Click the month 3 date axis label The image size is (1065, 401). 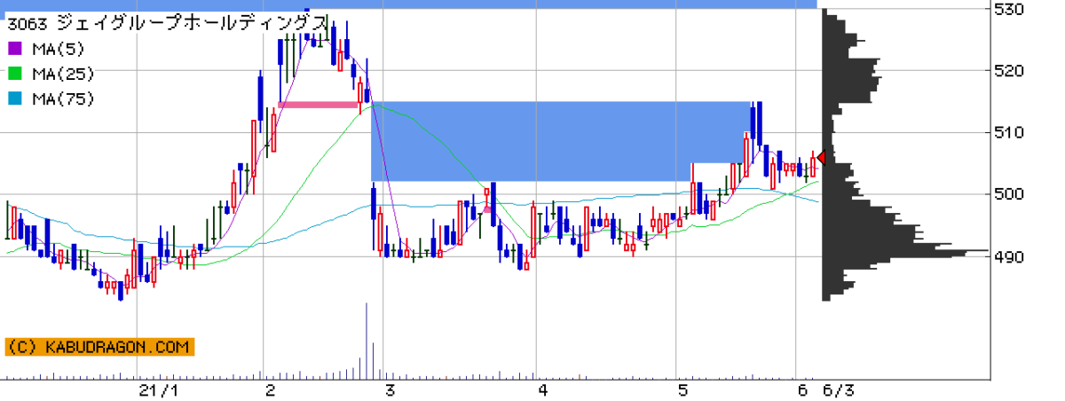coord(390,391)
